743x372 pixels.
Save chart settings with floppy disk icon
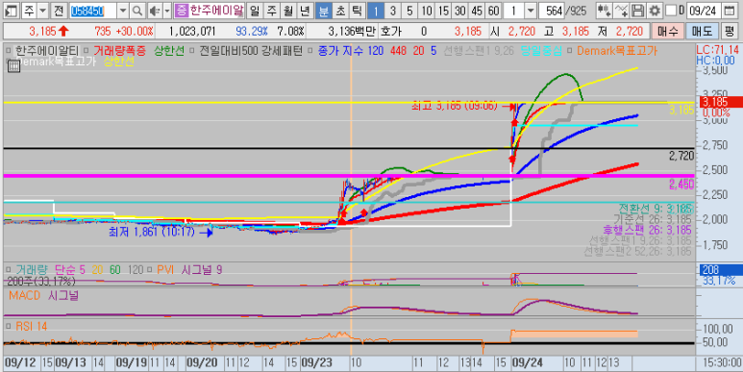(x=638, y=11)
